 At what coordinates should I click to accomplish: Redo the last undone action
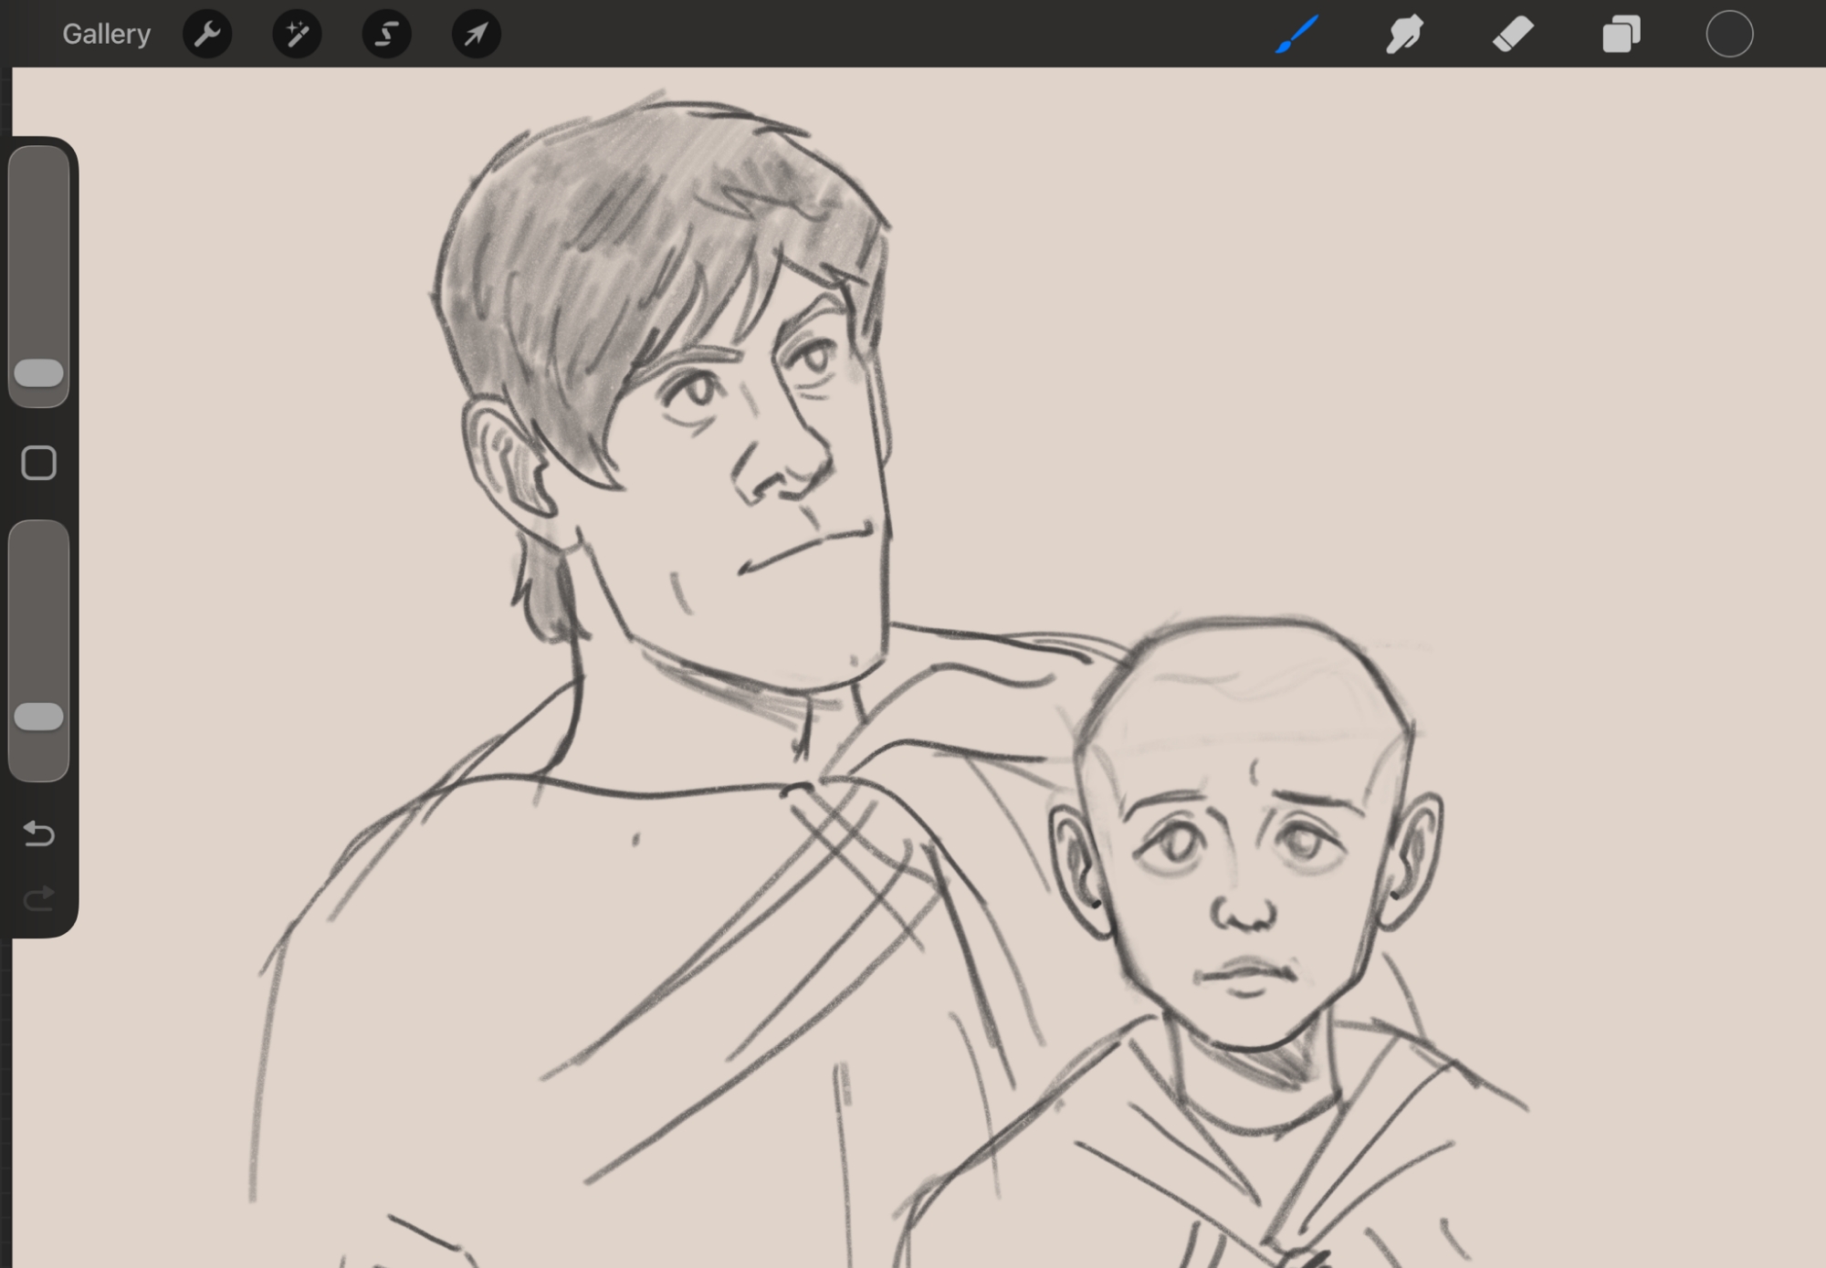point(39,899)
